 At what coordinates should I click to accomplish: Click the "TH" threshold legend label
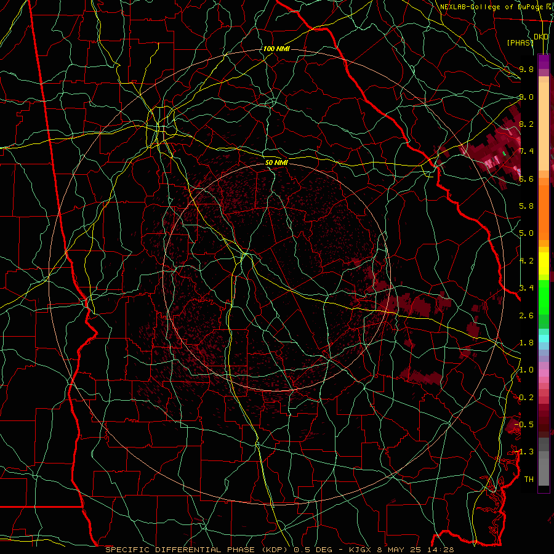coord(529,480)
